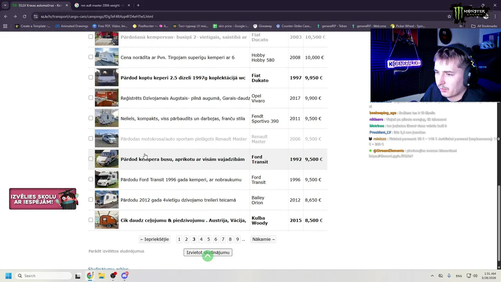Open the orange Kulba Woody thumbnail
Image resolution: width=501 pixels, height=282 pixels.
pos(106,220)
